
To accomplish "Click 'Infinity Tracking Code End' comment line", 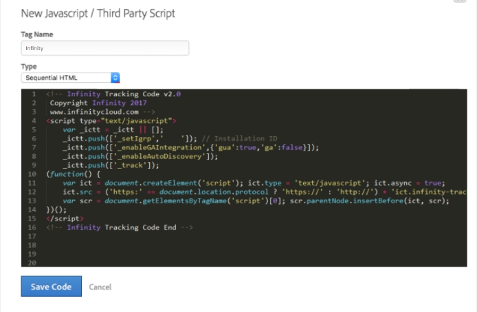I will pyautogui.click(x=120, y=227).
